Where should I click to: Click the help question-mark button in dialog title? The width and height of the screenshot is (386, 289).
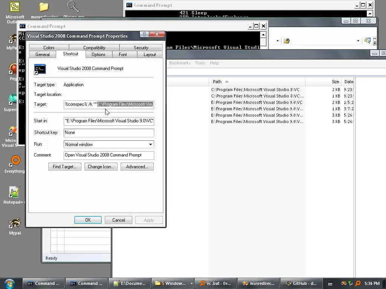(x=144, y=34)
